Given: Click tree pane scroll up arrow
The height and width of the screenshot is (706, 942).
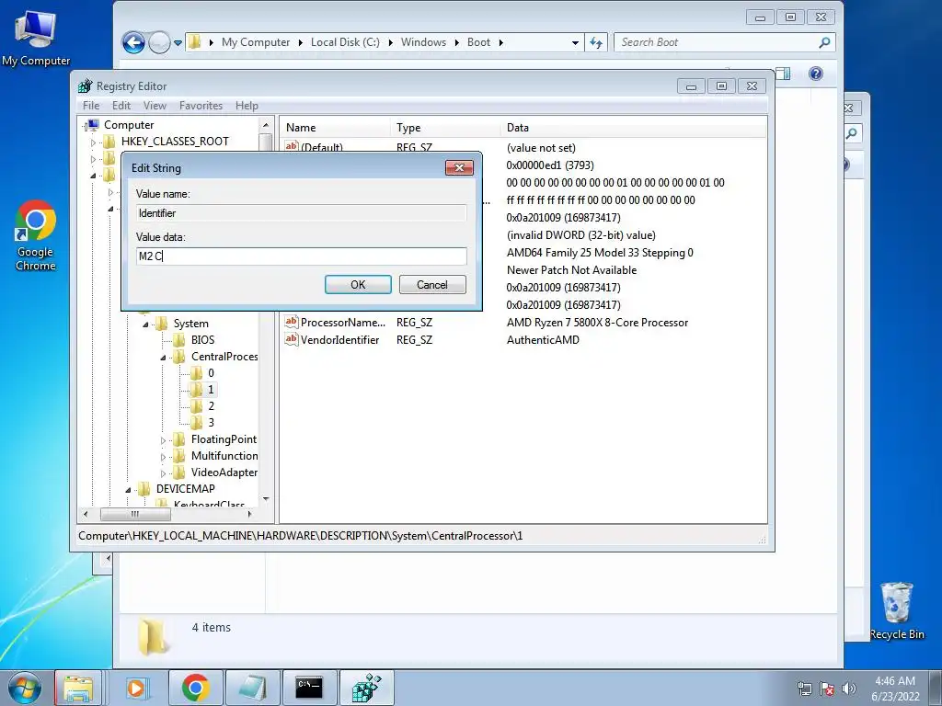Looking at the screenshot, I should (x=266, y=125).
